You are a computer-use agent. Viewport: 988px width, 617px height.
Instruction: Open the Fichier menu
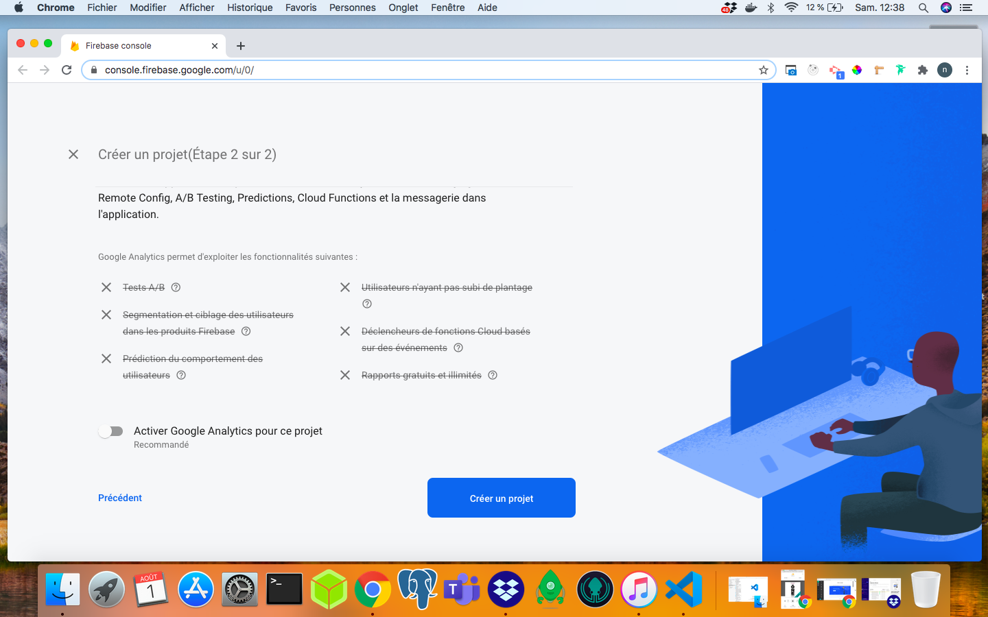[x=102, y=8]
